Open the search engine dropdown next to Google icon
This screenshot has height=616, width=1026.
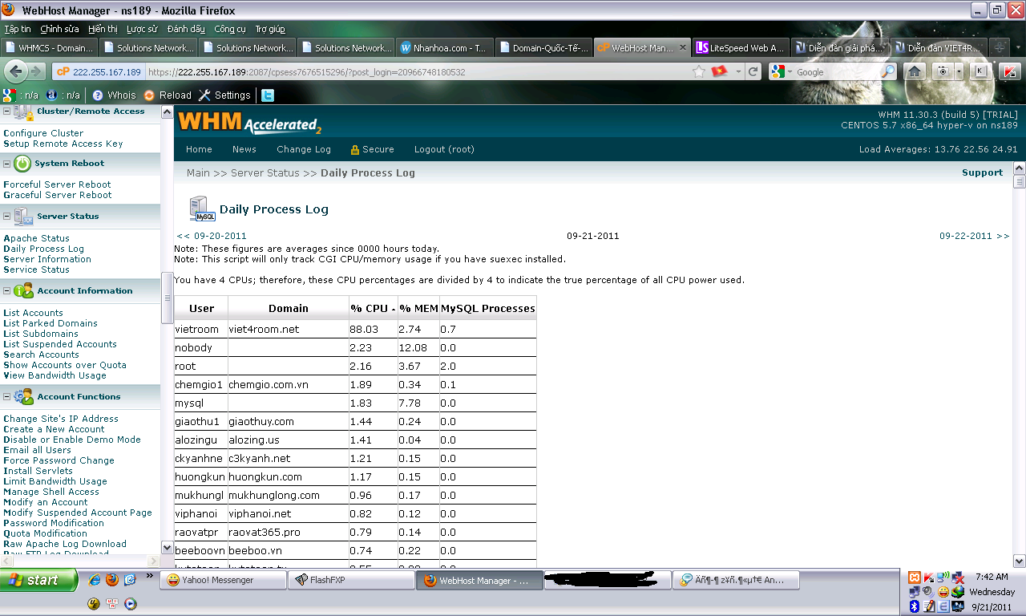[790, 72]
